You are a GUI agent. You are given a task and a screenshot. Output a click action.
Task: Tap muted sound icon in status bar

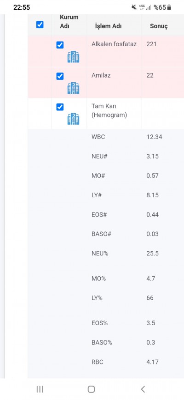[134, 7]
